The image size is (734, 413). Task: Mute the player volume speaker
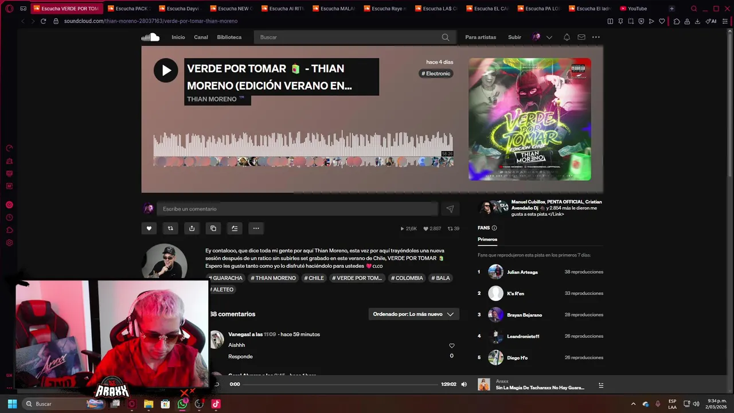click(x=464, y=384)
